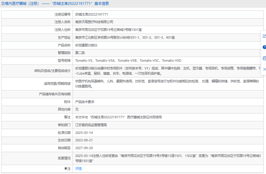Click approval date 2025-03-14
Image resolution: width=266 pixels, height=174 pixels.
point(84,133)
